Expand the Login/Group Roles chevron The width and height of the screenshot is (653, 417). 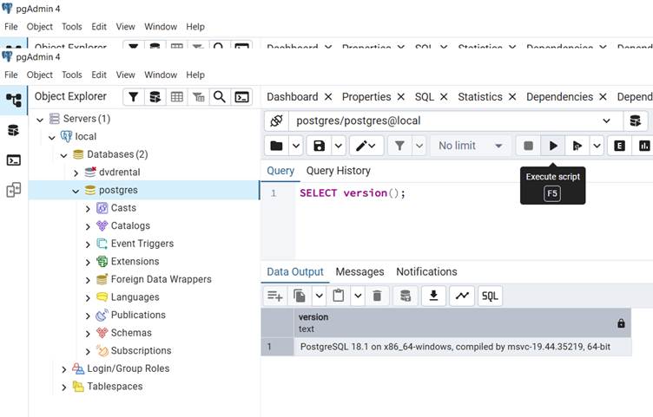tap(63, 369)
